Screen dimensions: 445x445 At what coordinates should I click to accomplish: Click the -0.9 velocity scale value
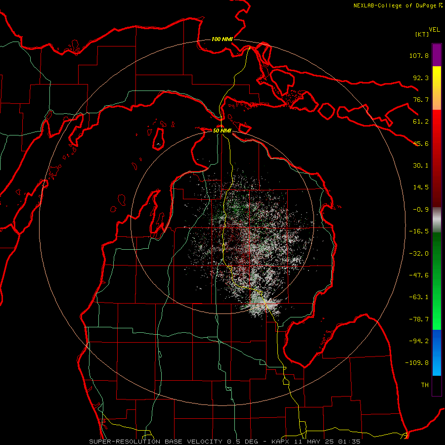tap(421, 210)
